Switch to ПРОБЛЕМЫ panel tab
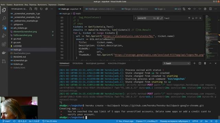This screenshot has width=220, height=123. pyautogui.click(x=78, y=63)
